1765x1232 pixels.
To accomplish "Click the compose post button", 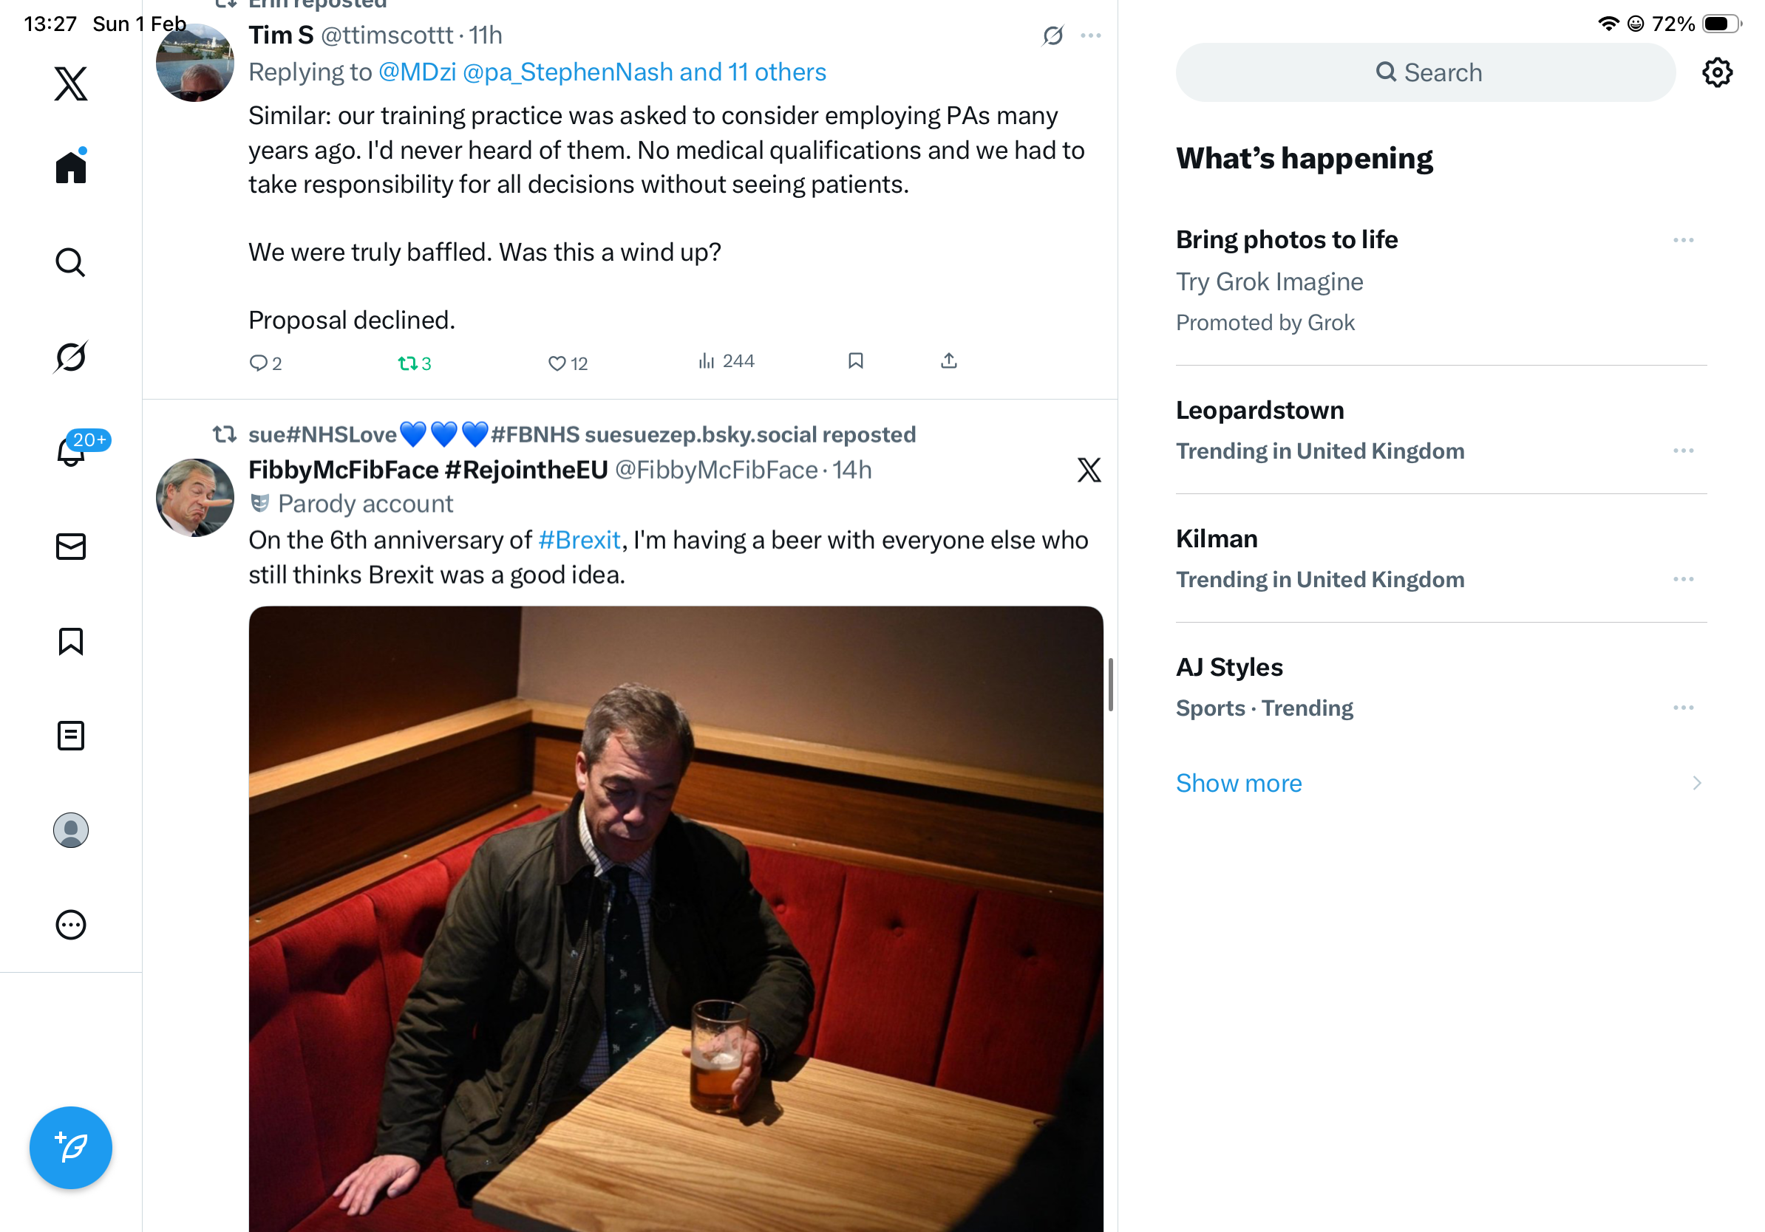I will pos(71,1148).
